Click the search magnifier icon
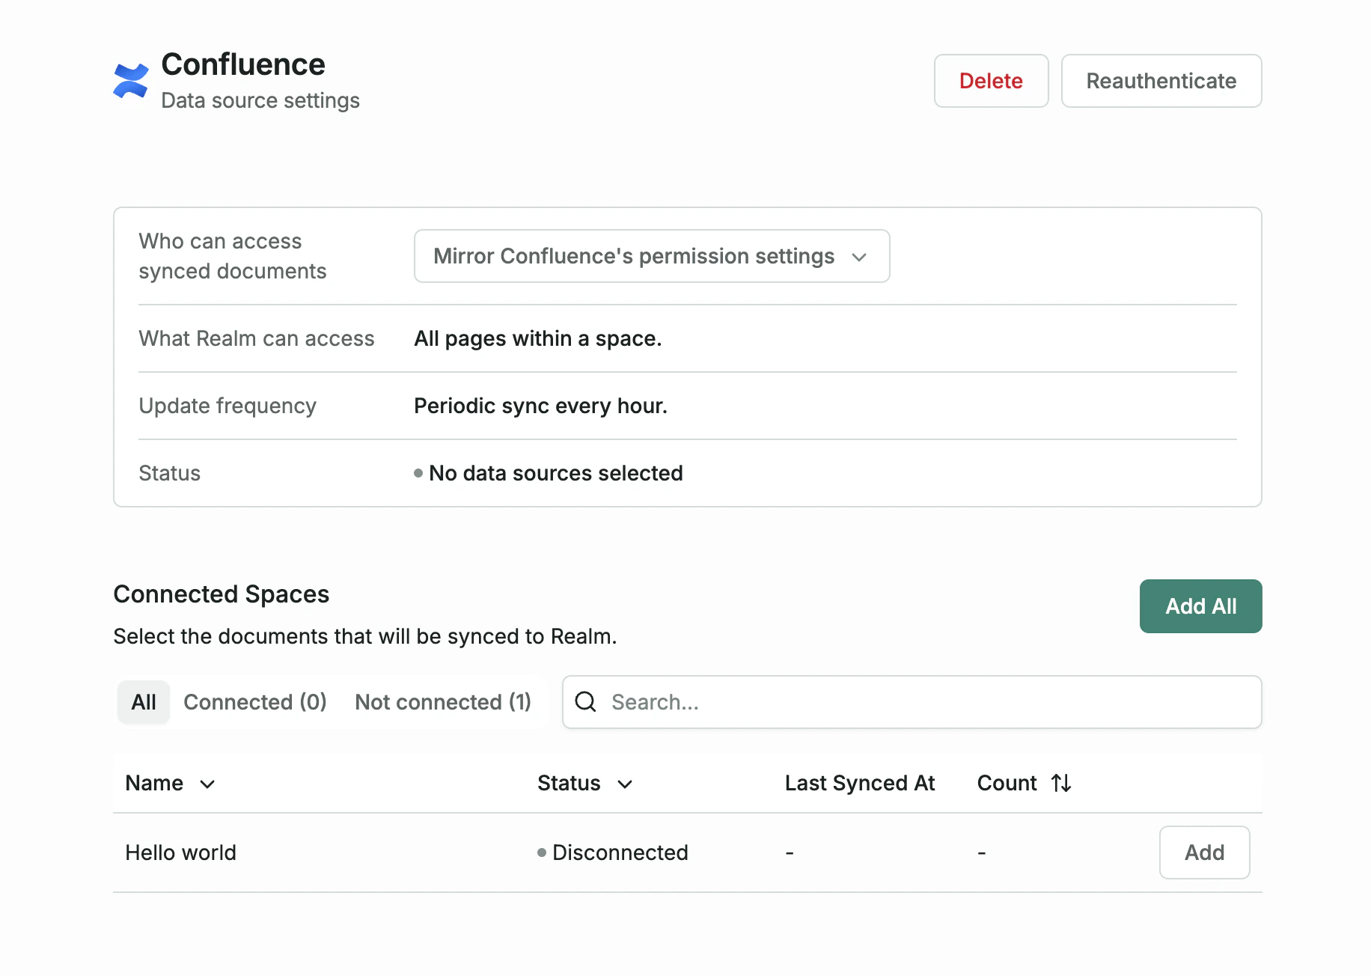 (x=585, y=702)
